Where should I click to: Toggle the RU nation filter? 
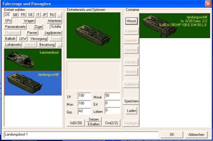coord(52,15)
